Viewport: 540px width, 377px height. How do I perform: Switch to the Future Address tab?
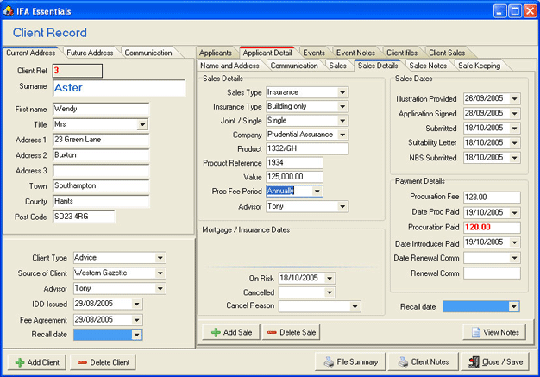pyautogui.click(x=90, y=53)
